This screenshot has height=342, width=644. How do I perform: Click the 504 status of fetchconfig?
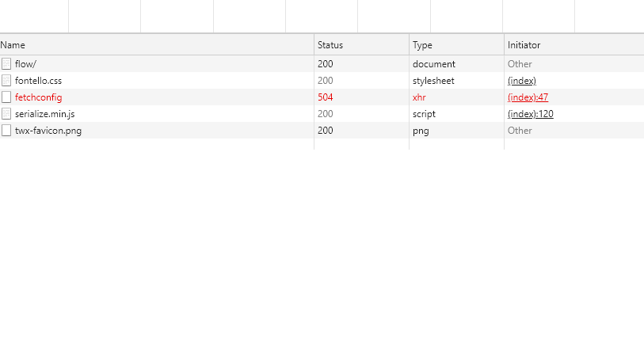(326, 97)
